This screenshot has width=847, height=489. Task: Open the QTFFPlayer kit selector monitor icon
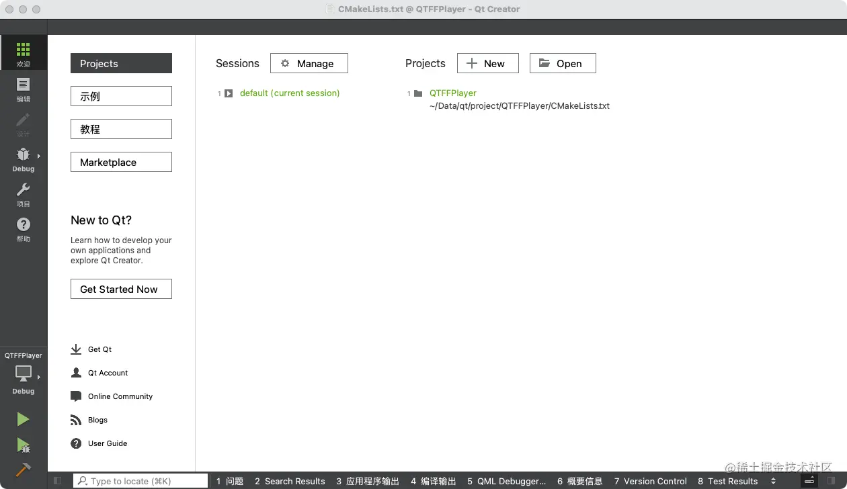24,373
